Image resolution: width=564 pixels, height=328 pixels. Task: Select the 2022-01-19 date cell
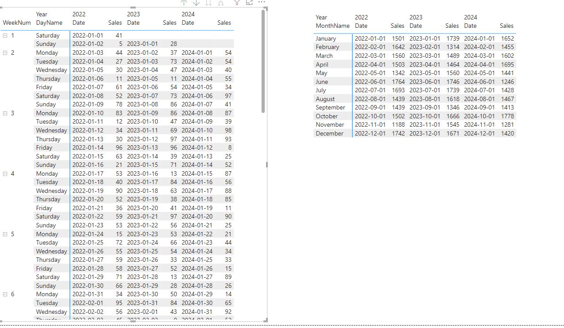pyautogui.click(x=88, y=191)
